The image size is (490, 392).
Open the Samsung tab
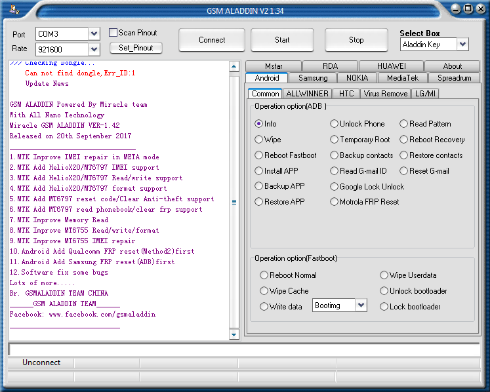(x=313, y=78)
